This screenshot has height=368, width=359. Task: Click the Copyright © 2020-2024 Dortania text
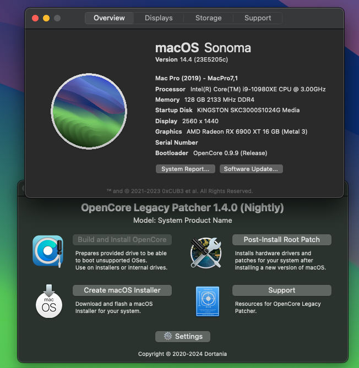[x=183, y=354]
